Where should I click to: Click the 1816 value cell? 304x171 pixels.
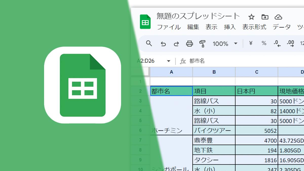257,160
